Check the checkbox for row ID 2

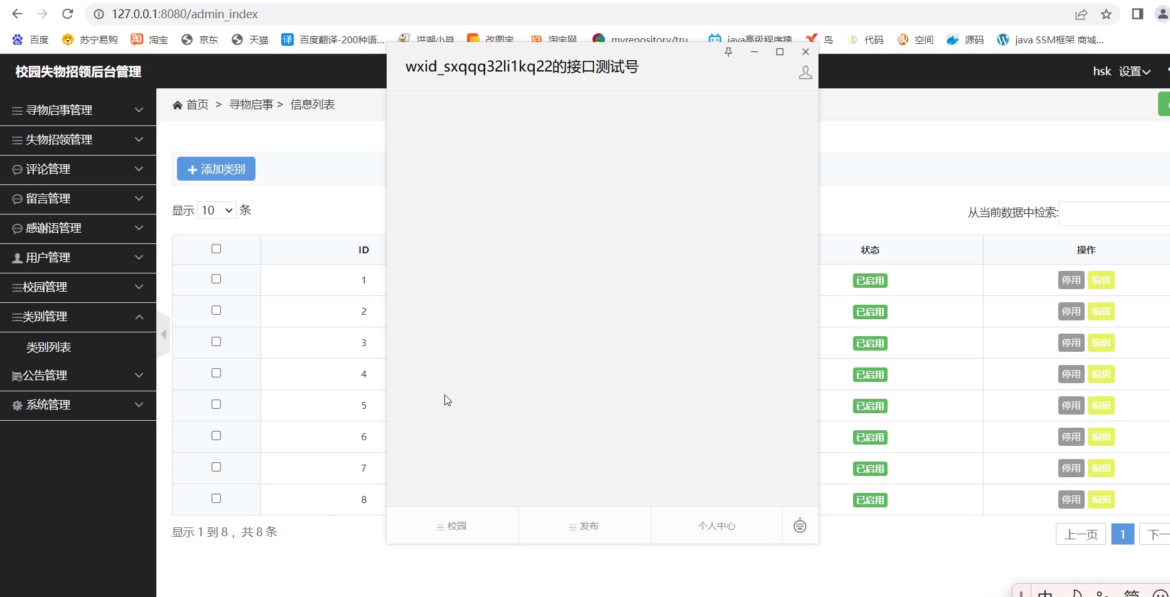coord(216,310)
